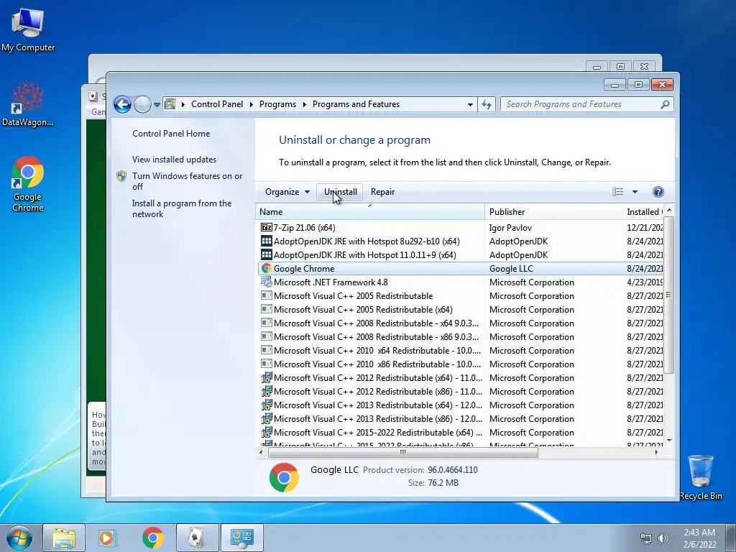Open Turn Windows features on or off
736x552 pixels.
click(x=187, y=181)
